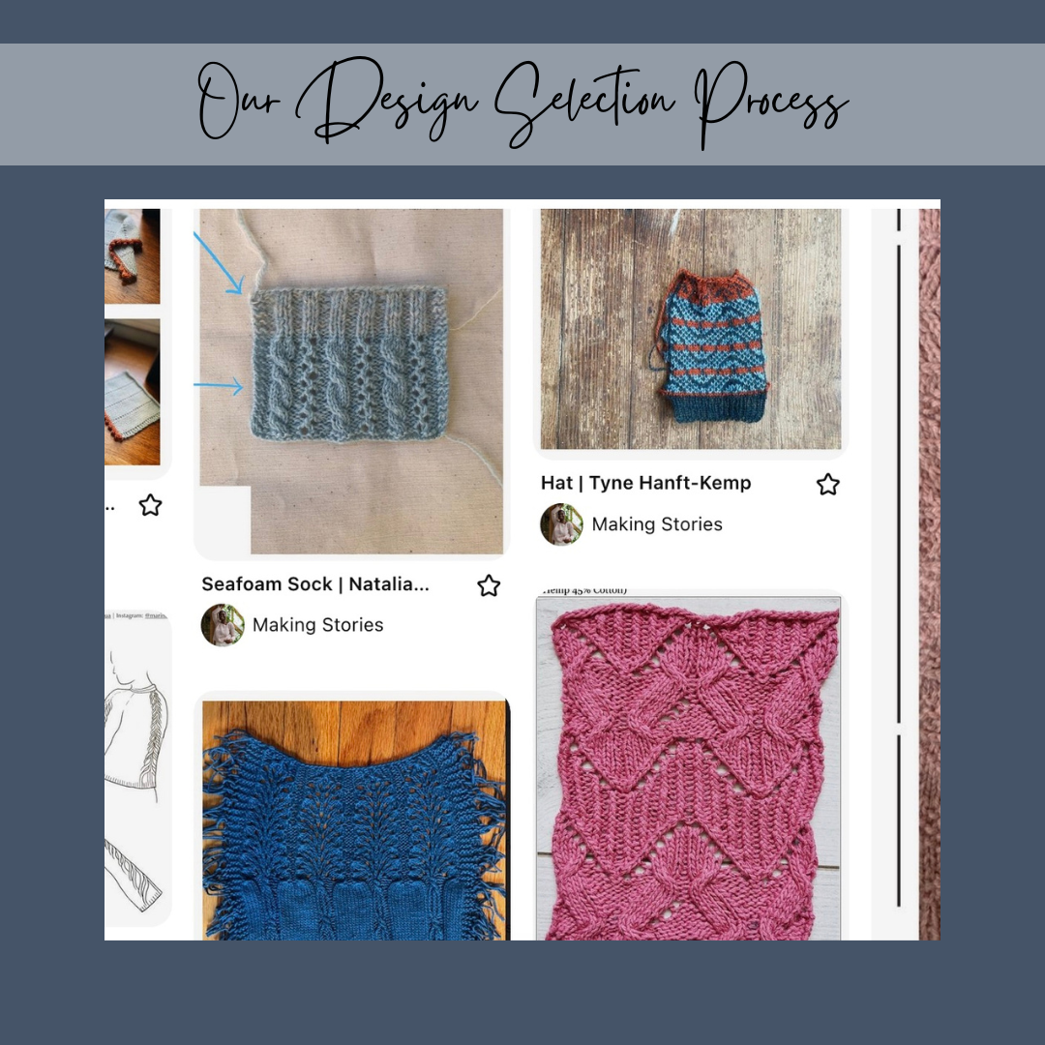
Task: Star the Seafoam Sock pin
Action: (x=489, y=585)
